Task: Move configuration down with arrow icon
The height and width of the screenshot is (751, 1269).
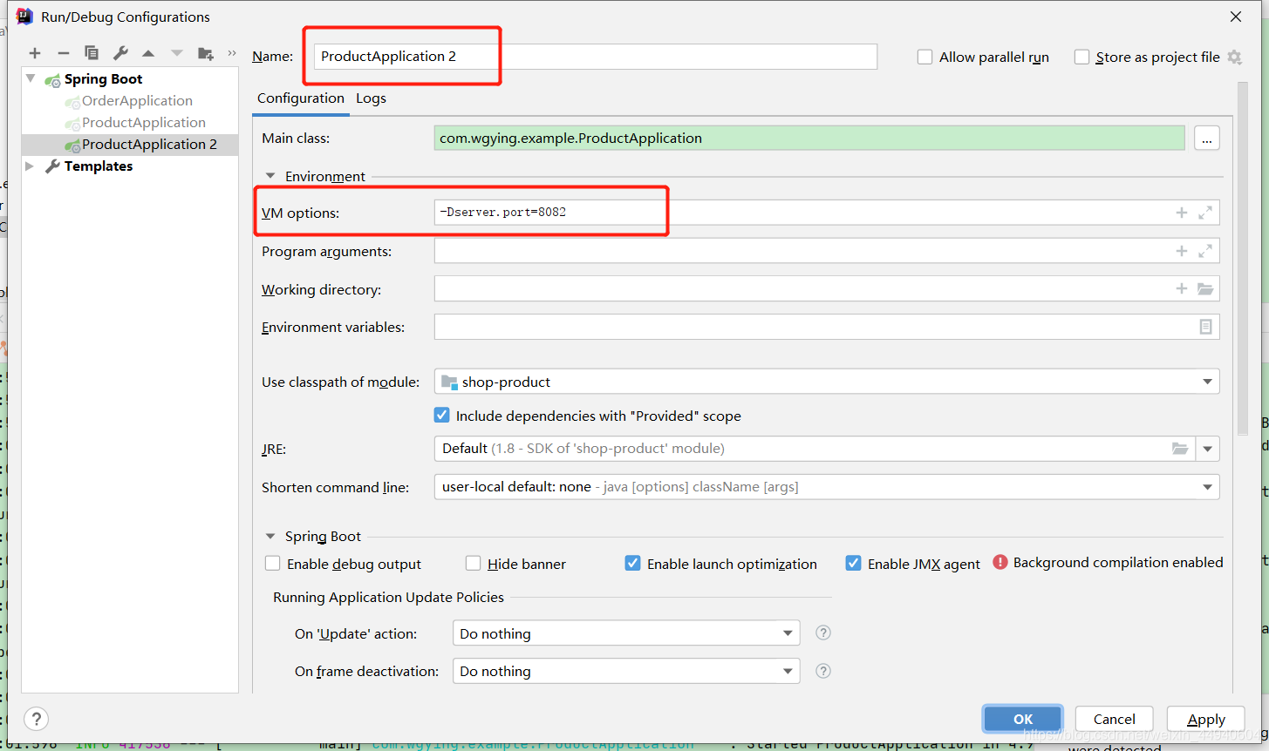Action: coord(177,54)
